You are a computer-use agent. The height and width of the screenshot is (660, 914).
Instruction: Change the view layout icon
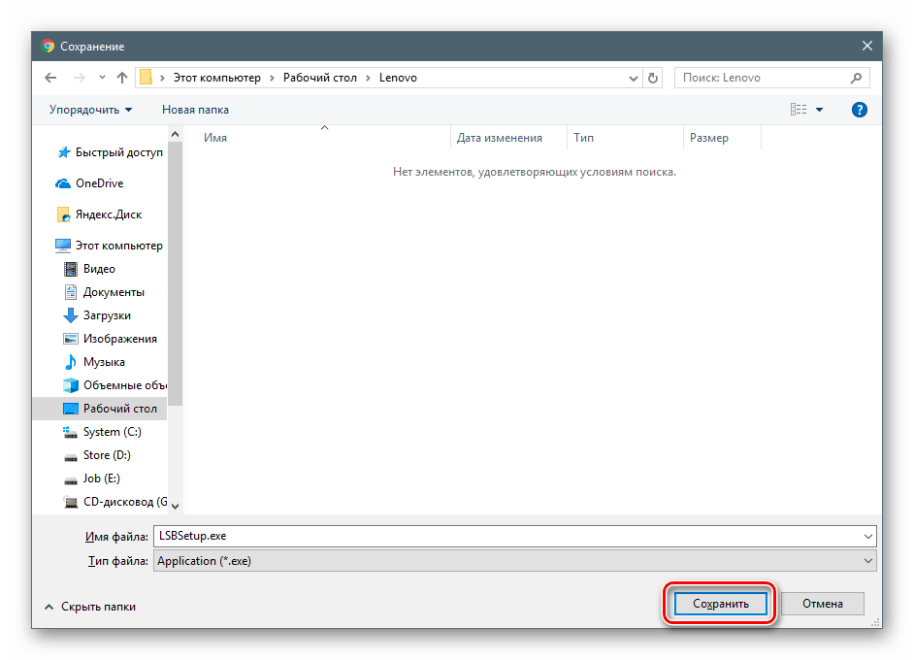(x=799, y=109)
